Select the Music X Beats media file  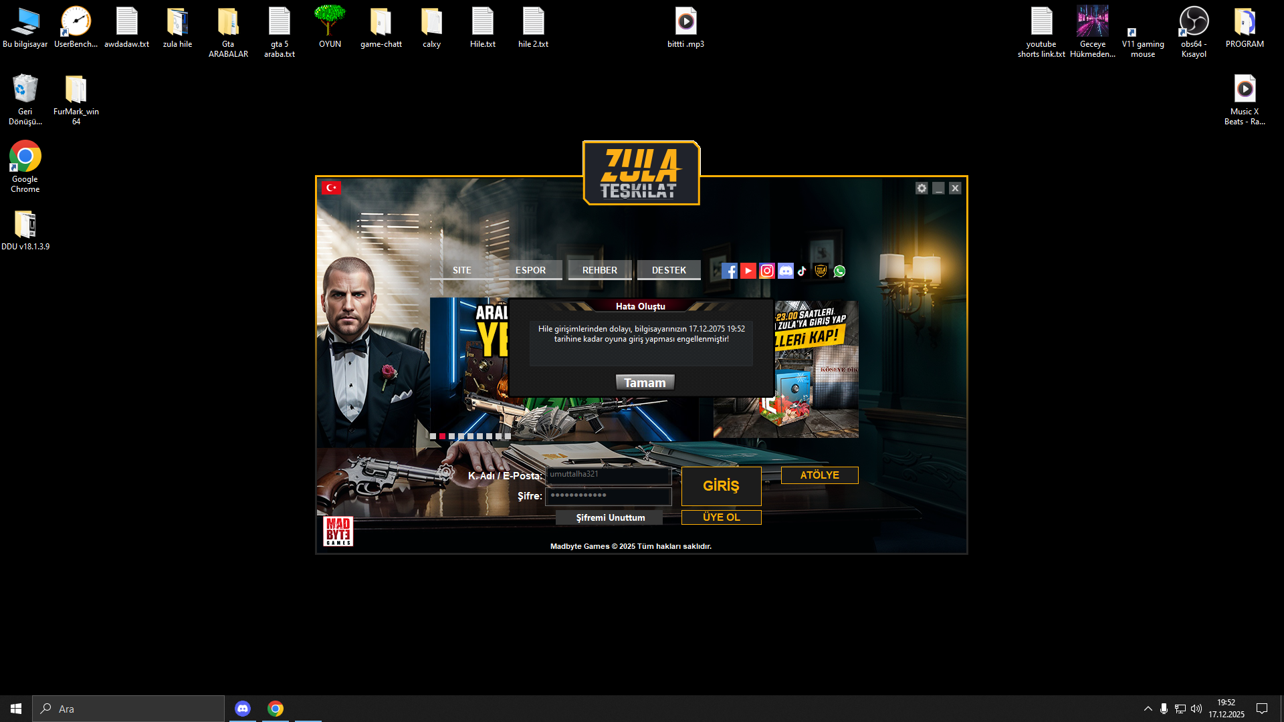[x=1245, y=100]
